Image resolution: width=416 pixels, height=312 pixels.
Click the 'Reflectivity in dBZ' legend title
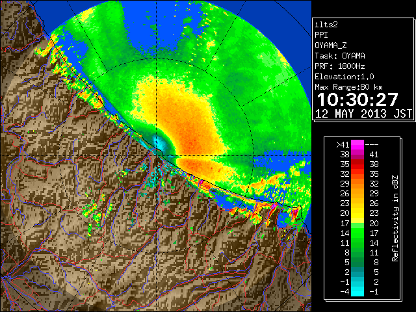click(395, 218)
